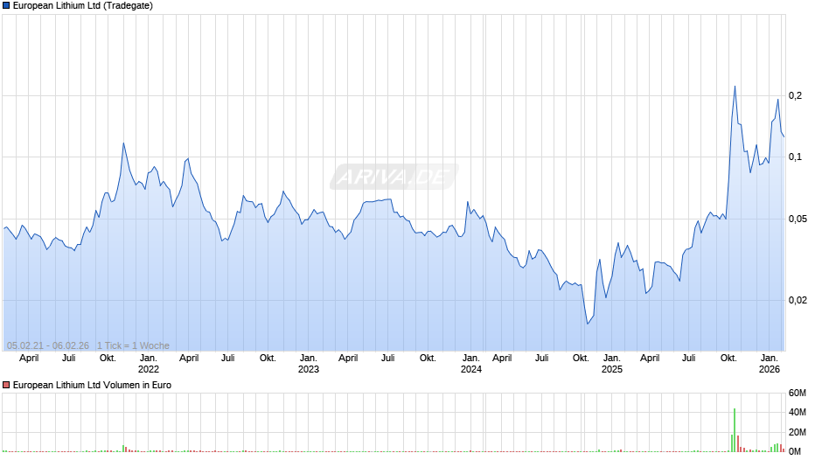Select the title 'European Lithium Ltd (Tradegate)'

click(83, 6)
